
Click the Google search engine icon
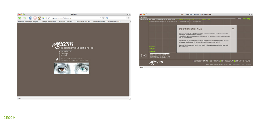(107, 18)
